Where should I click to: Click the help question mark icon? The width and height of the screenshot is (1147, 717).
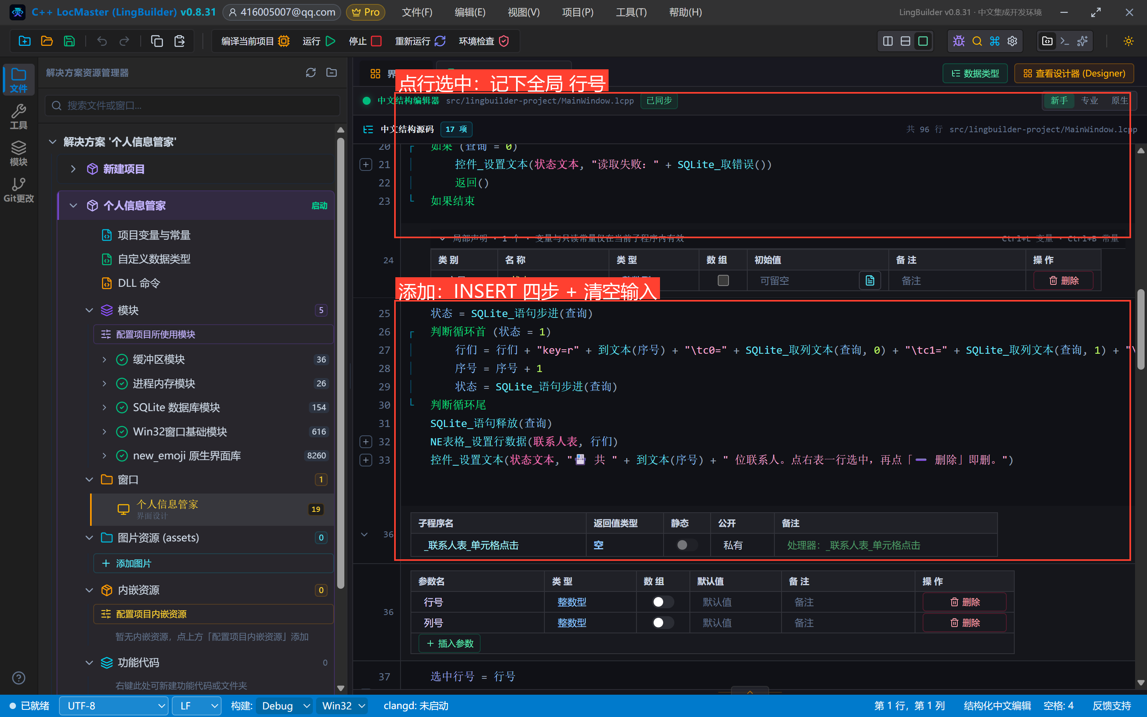pyautogui.click(x=18, y=678)
